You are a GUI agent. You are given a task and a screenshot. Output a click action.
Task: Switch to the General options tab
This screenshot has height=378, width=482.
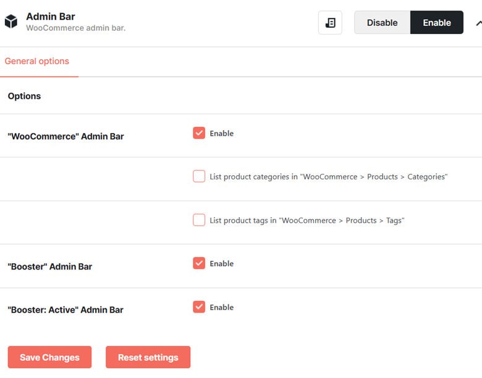pyautogui.click(x=37, y=61)
